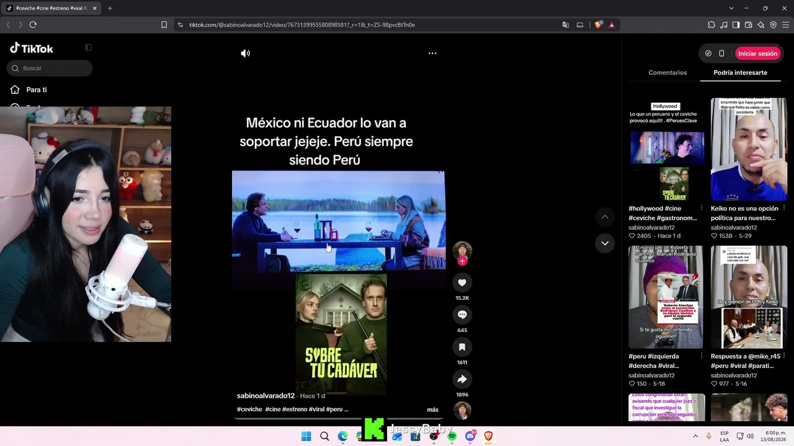Open the Respuesta a @mike_r45 video thumbnail

point(749,297)
